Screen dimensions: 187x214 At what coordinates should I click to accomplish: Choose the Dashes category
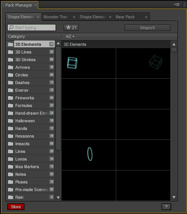click(x=31, y=83)
